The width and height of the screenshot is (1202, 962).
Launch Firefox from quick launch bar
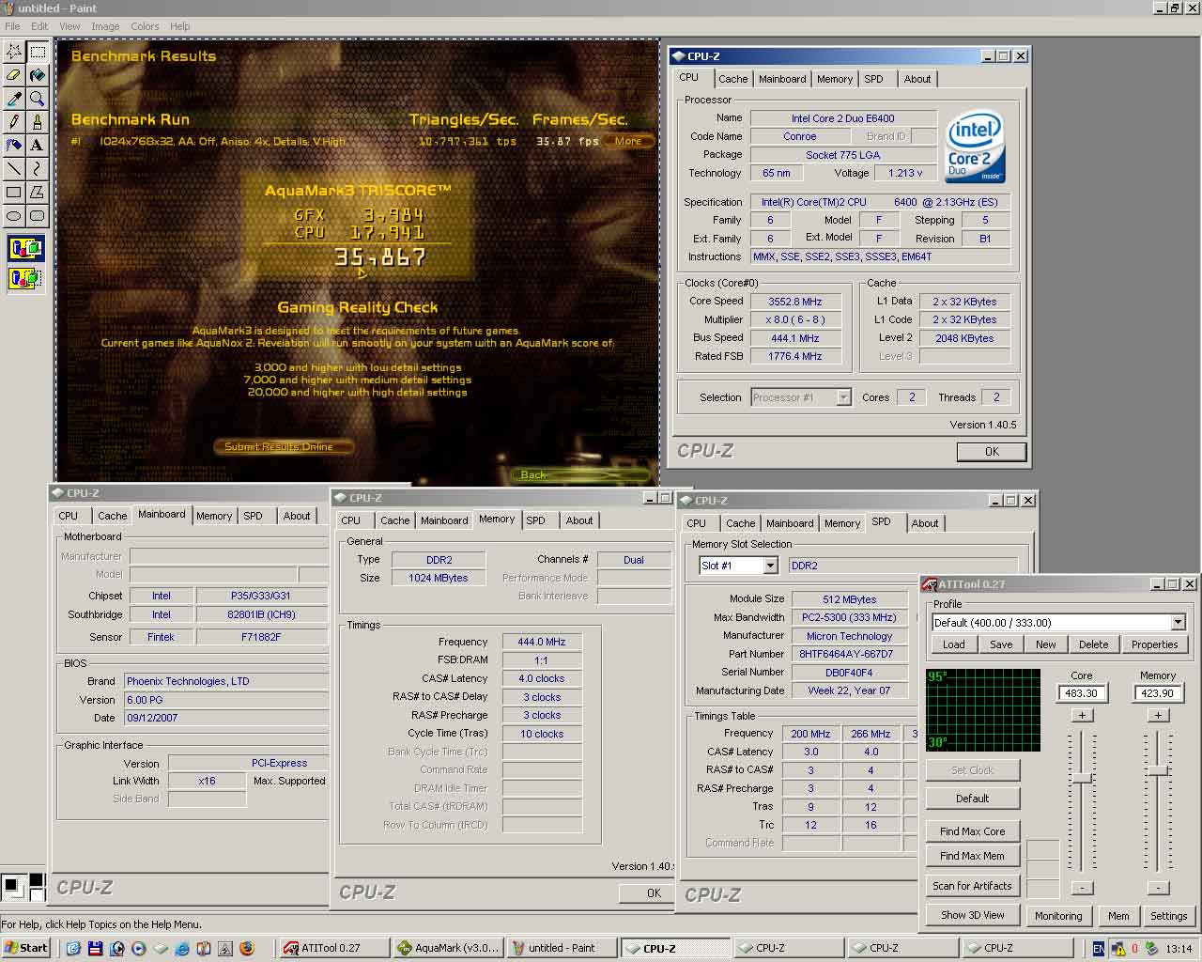247,949
